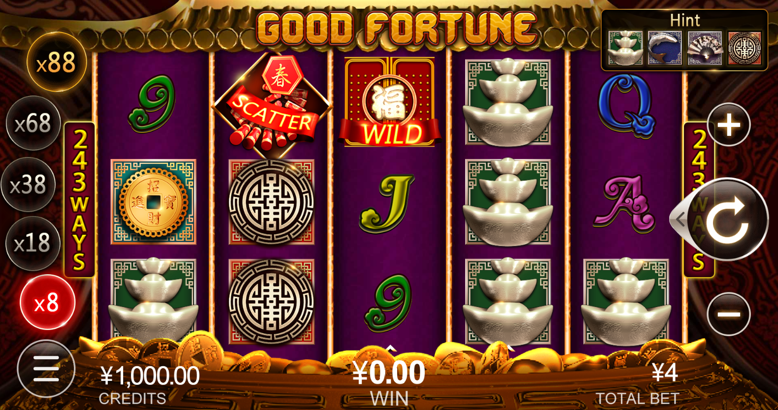Decrease bet with the minus button
The width and height of the screenshot is (778, 410).
click(729, 314)
